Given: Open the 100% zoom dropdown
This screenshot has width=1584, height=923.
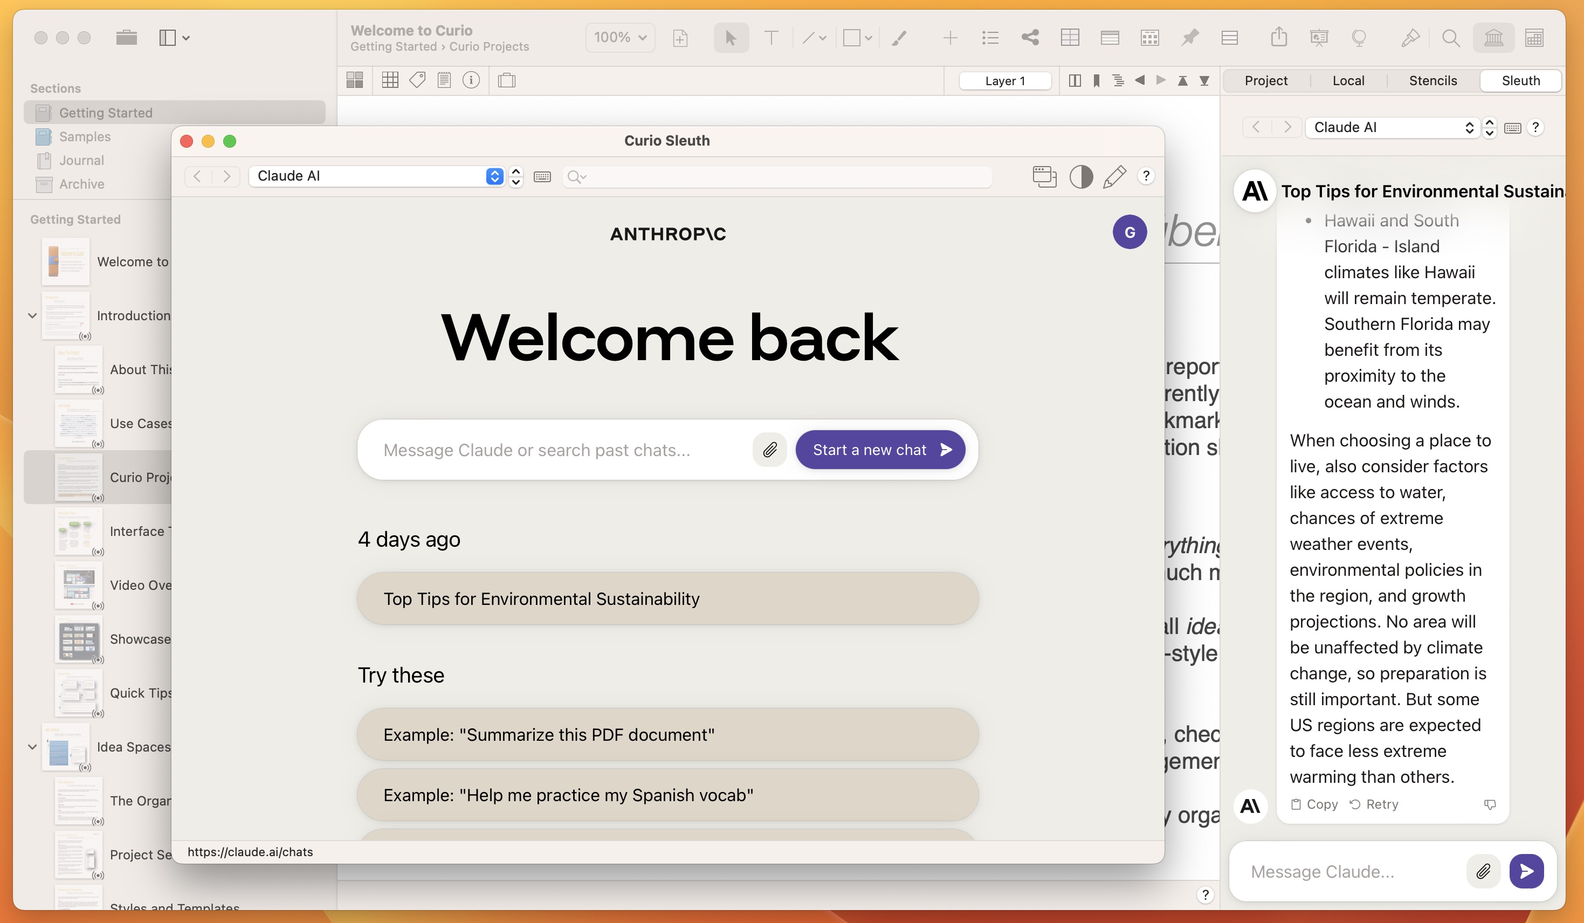Looking at the screenshot, I should [621, 38].
